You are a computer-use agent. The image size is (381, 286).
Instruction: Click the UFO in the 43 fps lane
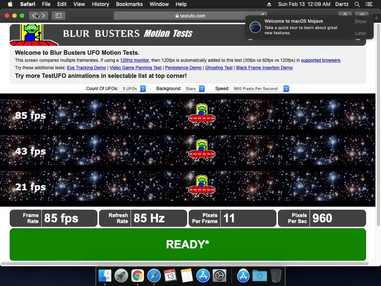click(x=202, y=150)
